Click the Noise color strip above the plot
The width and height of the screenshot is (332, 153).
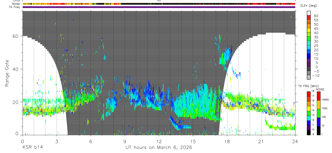159,4
